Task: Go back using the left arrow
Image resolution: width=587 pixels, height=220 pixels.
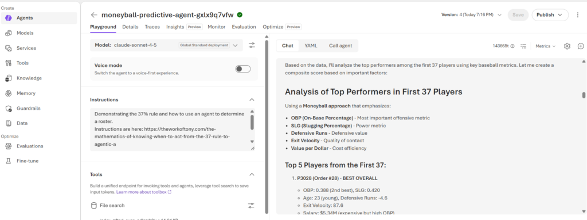Action: (94, 15)
